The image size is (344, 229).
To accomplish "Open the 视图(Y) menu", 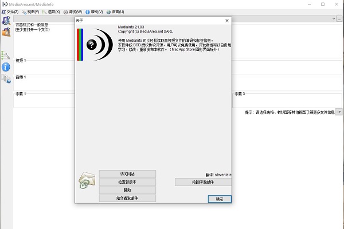I will tap(30, 12).
